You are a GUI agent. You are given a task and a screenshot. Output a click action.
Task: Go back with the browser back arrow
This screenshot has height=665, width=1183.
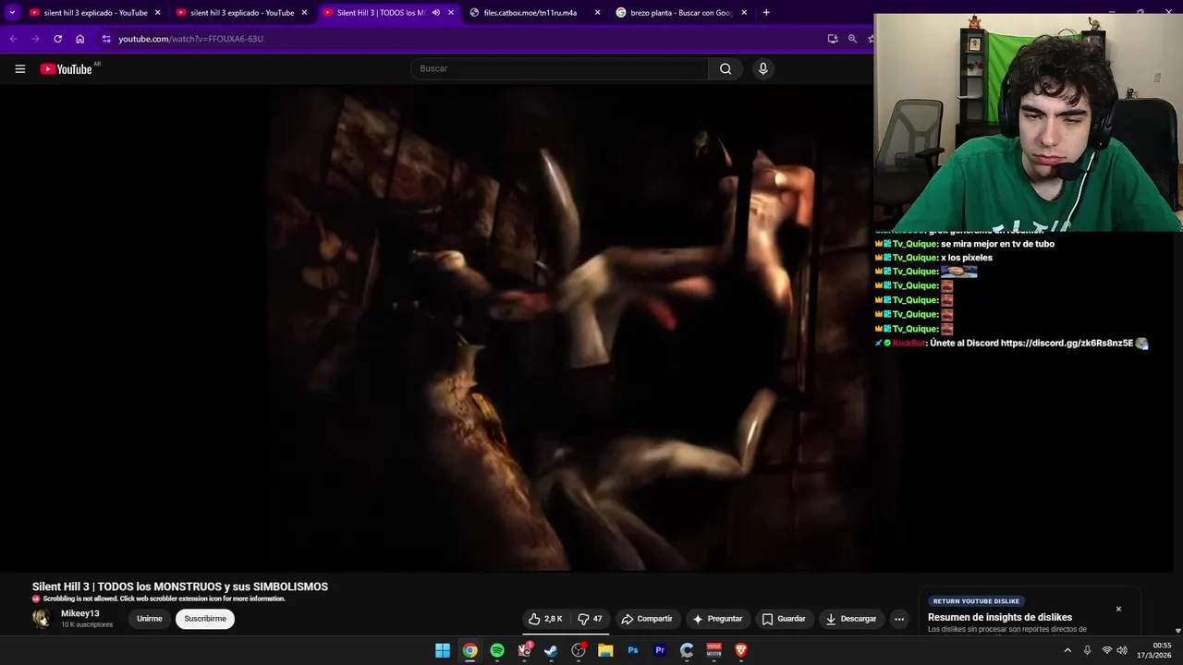tap(13, 39)
